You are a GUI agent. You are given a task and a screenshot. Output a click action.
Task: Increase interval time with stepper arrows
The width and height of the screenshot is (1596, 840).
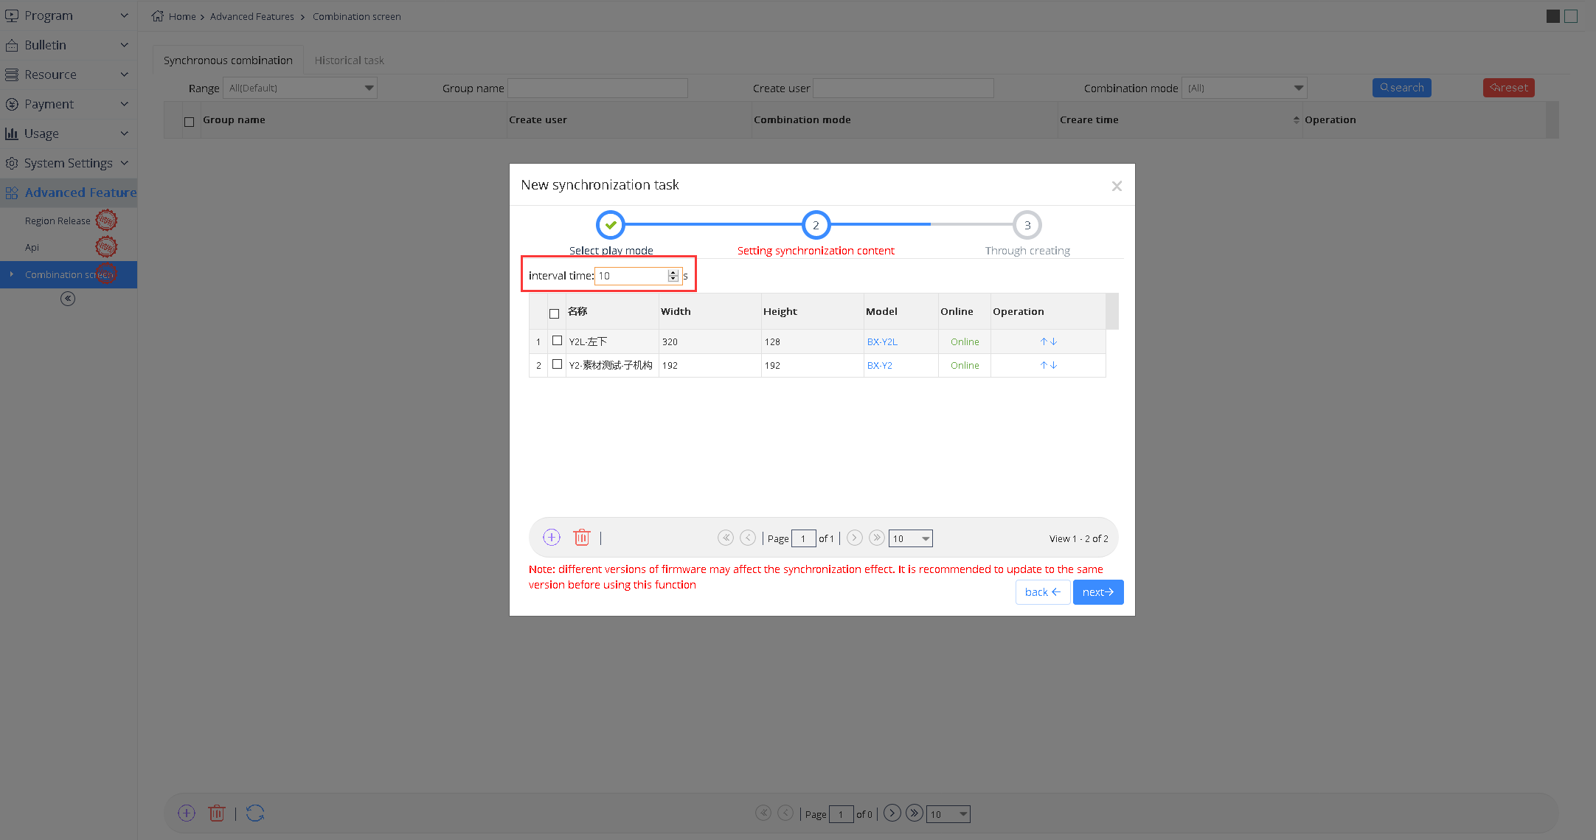coord(673,272)
